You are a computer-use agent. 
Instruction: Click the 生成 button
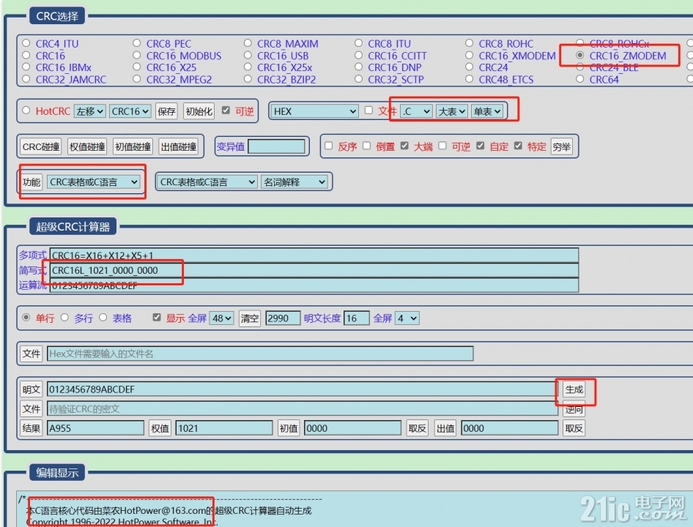(574, 389)
